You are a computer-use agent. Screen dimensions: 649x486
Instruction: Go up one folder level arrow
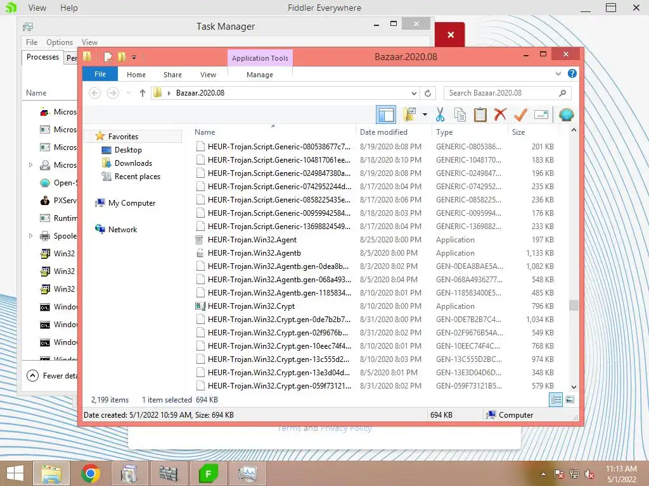(x=143, y=93)
